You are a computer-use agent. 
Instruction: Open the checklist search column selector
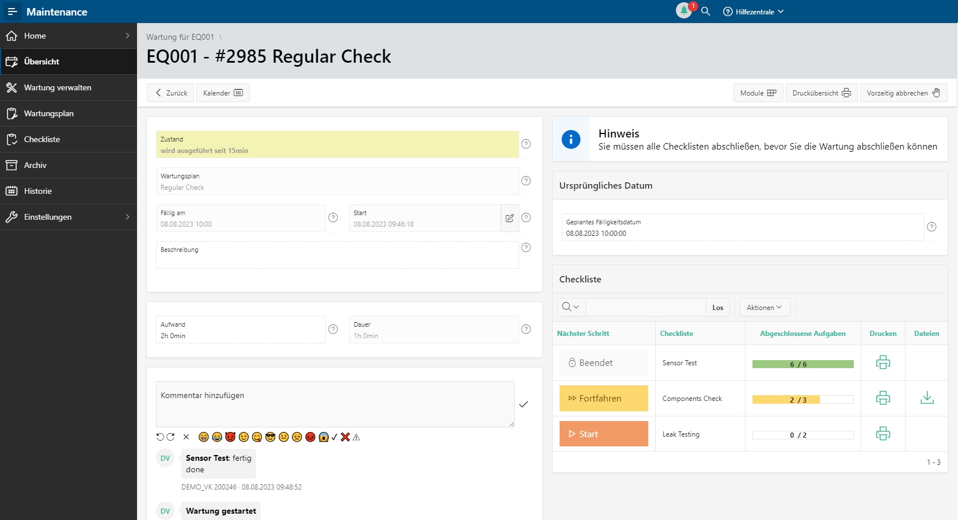point(571,307)
